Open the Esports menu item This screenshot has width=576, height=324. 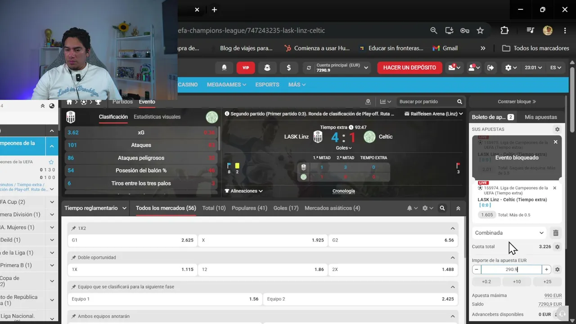[267, 85]
